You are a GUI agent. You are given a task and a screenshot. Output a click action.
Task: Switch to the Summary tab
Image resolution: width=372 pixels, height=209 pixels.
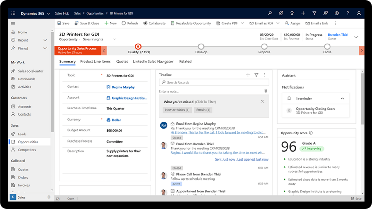(x=67, y=62)
